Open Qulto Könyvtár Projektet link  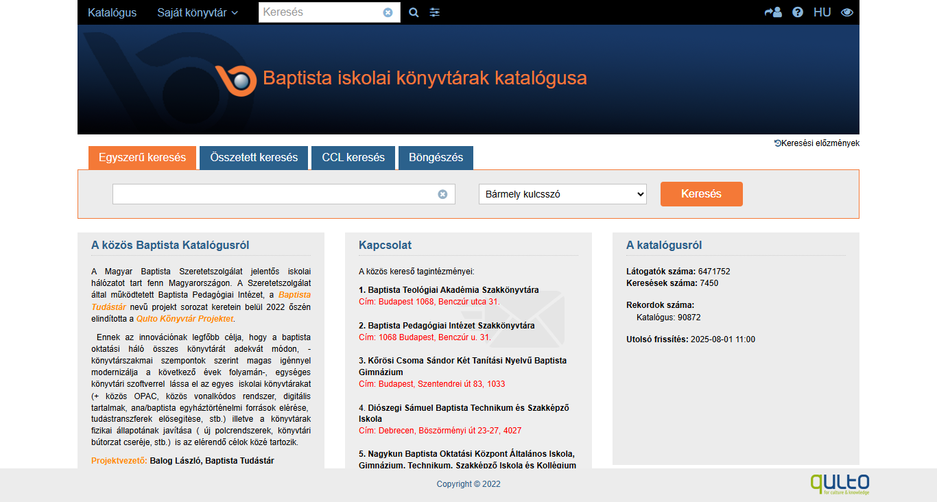coord(185,318)
